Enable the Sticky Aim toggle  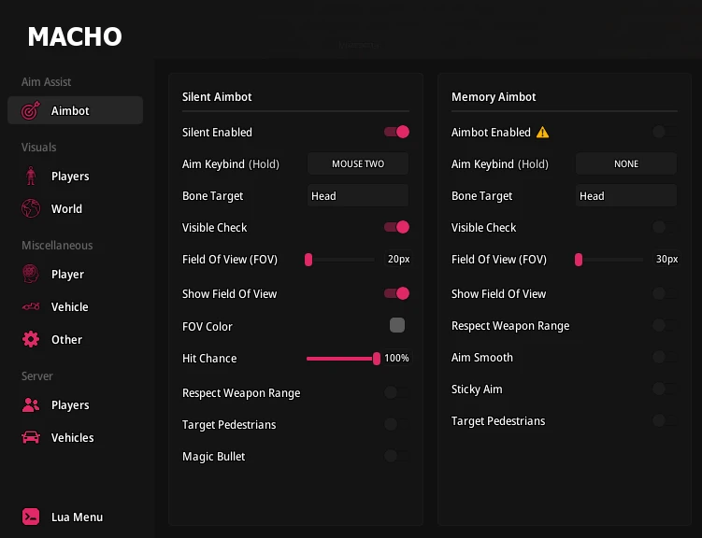(665, 389)
